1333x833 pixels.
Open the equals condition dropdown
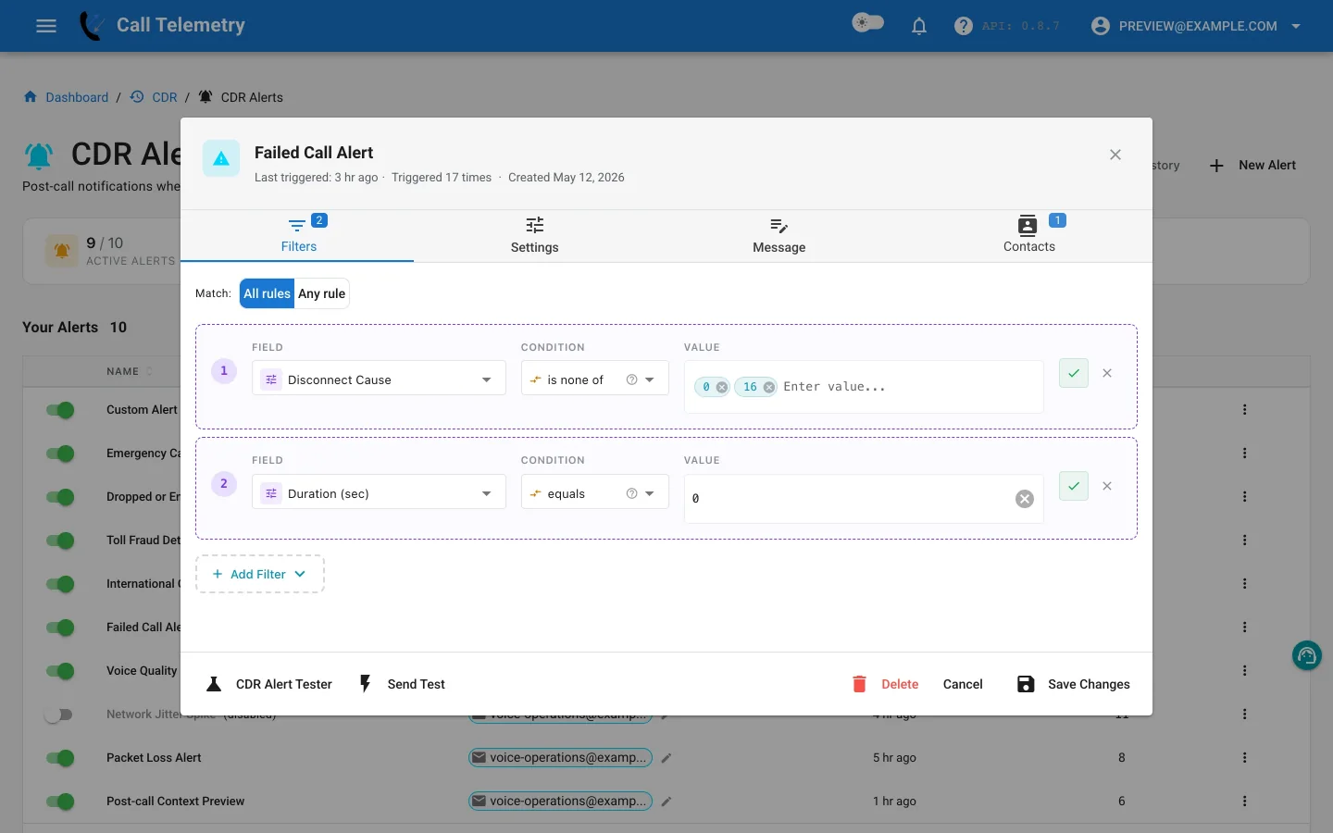tap(594, 492)
